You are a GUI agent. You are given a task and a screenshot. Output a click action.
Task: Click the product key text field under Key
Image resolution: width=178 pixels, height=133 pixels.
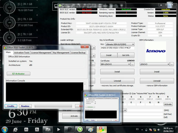(x=117, y=48)
